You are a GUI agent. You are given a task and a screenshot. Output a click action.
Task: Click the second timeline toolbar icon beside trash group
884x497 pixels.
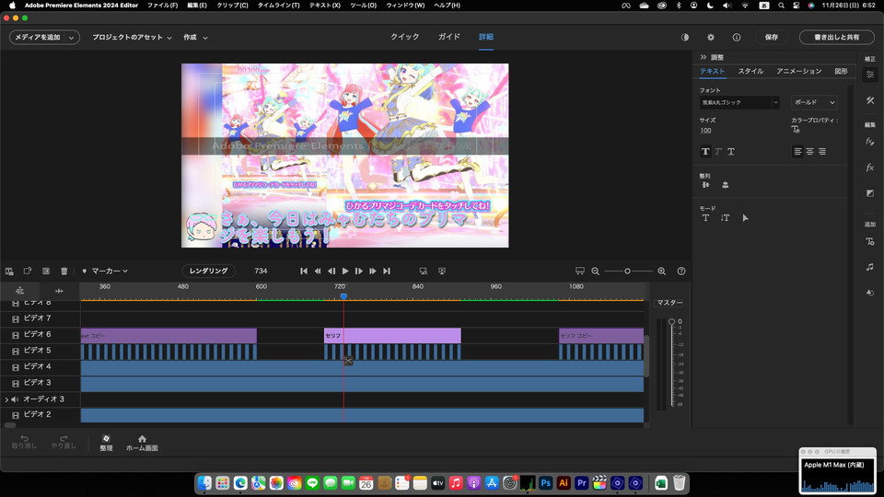(28, 271)
